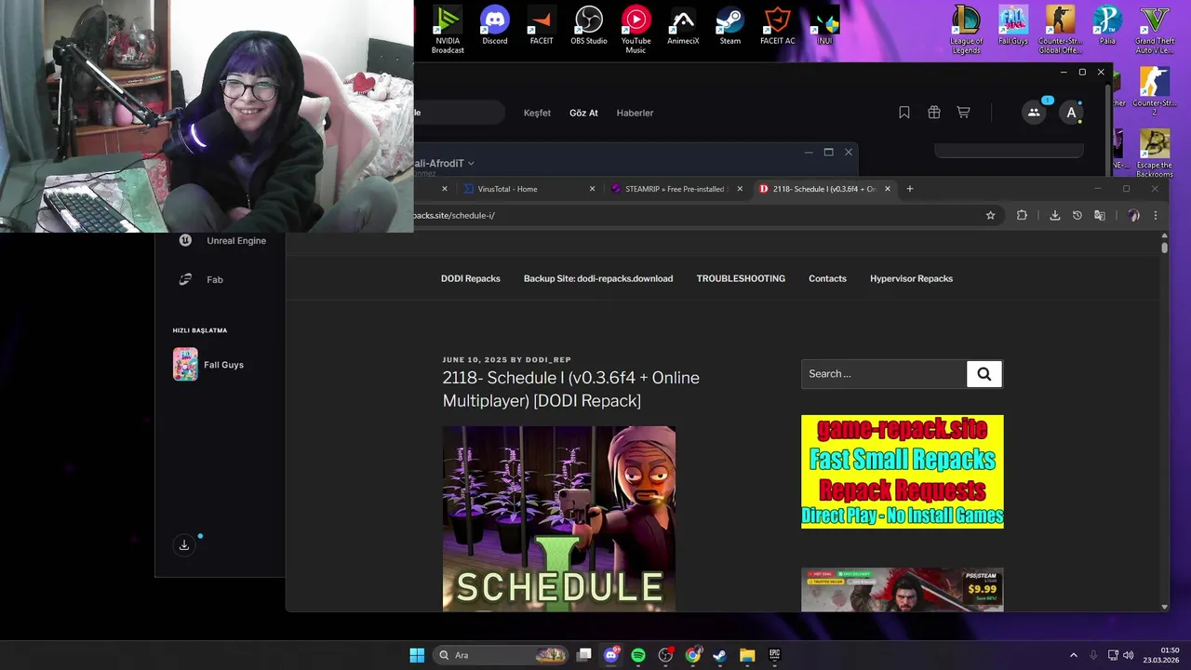Launch the FACEIT AC desktop shortcut
The image size is (1191, 670).
(x=778, y=26)
